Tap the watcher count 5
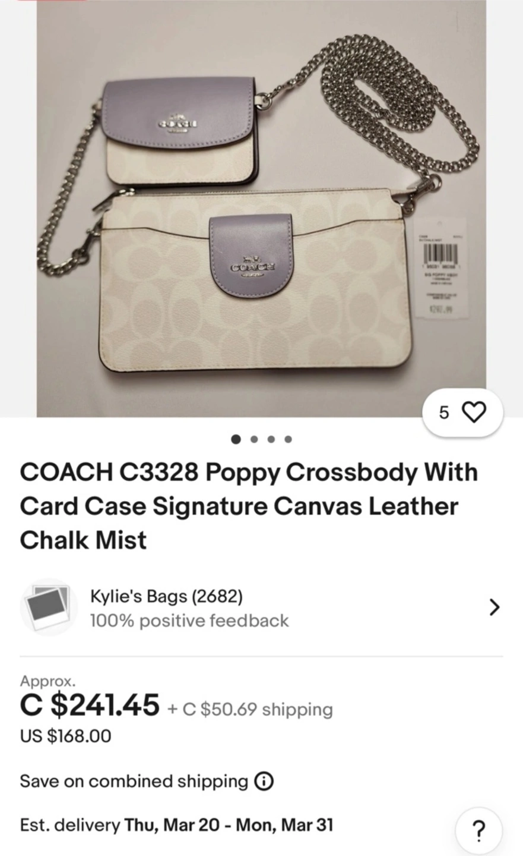The height and width of the screenshot is (856, 523). [x=444, y=413]
